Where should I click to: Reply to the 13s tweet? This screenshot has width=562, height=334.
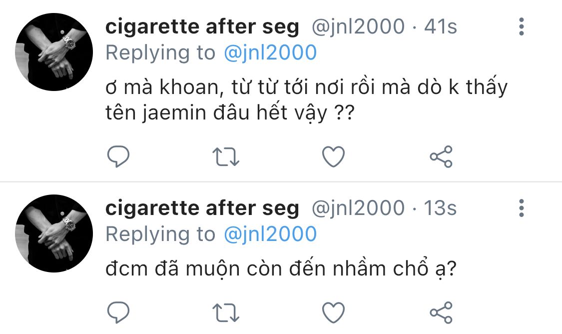[x=118, y=312]
